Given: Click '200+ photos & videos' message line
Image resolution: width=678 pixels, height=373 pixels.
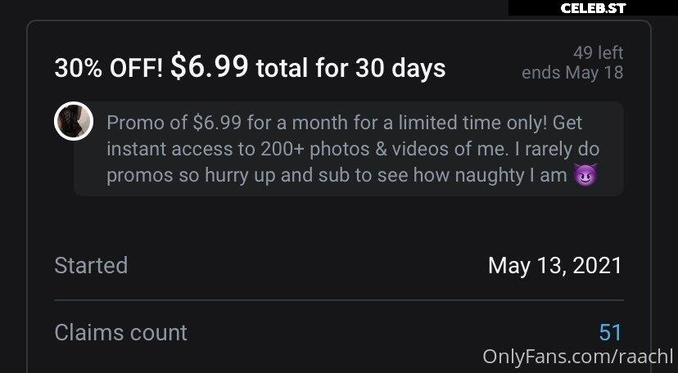Looking at the screenshot, I should [353, 149].
